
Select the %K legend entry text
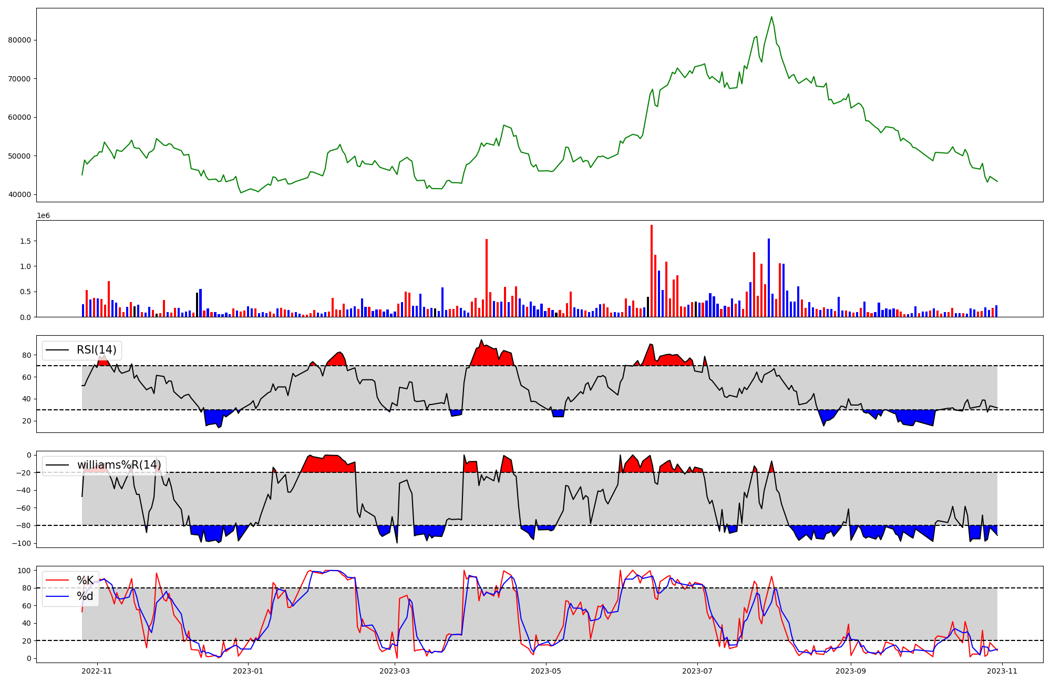85,581
